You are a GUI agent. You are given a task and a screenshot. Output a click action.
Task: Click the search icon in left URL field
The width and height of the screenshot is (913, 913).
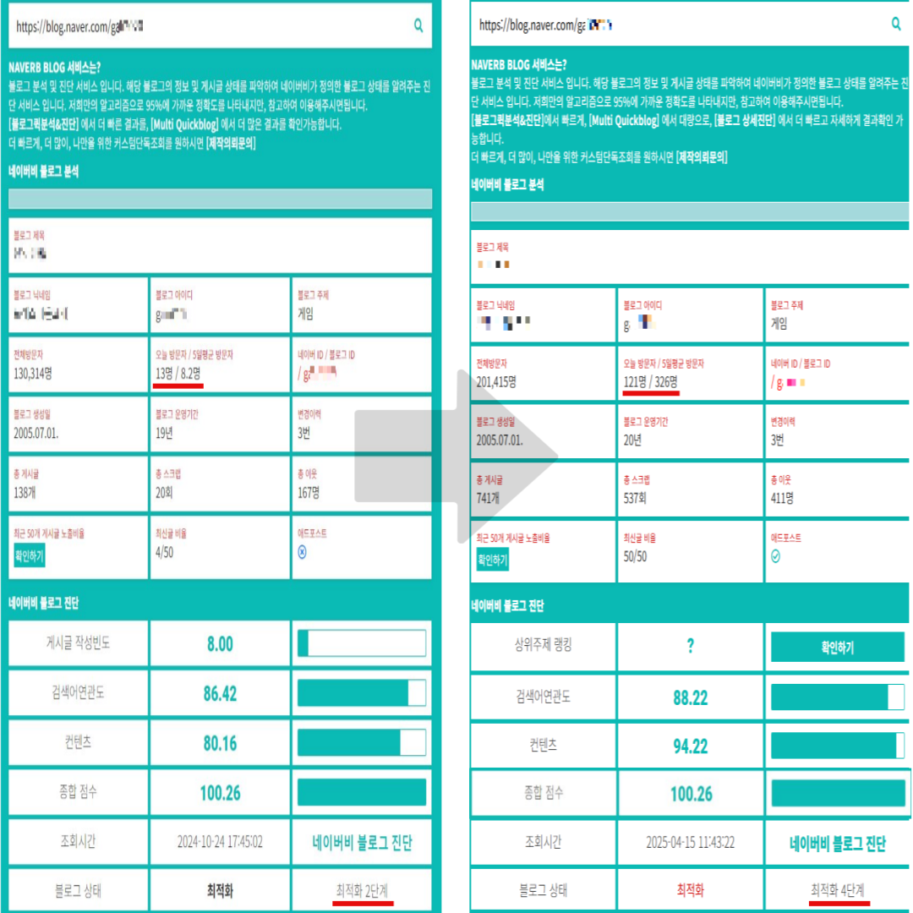tap(418, 25)
